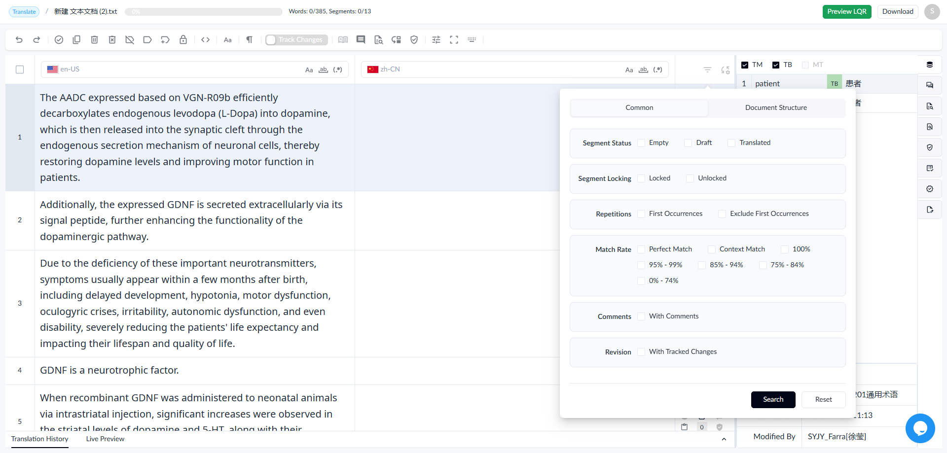Click the redo arrow icon

(36, 40)
